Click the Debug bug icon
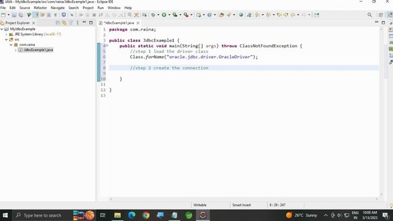The image size is (393, 221). click(153, 15)
